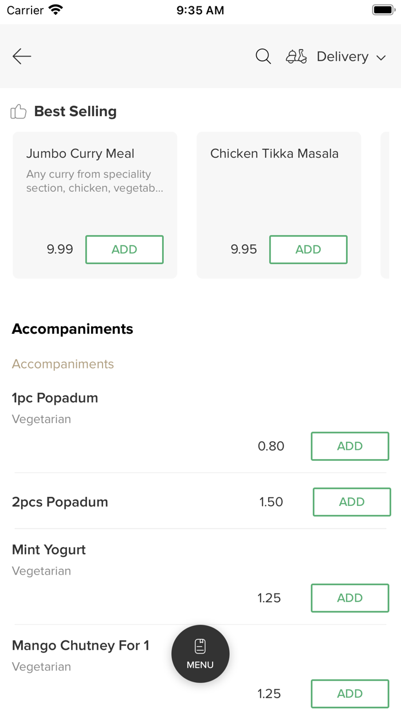
Task: Add Mango Chutney For 1
Action: (350, 694)
